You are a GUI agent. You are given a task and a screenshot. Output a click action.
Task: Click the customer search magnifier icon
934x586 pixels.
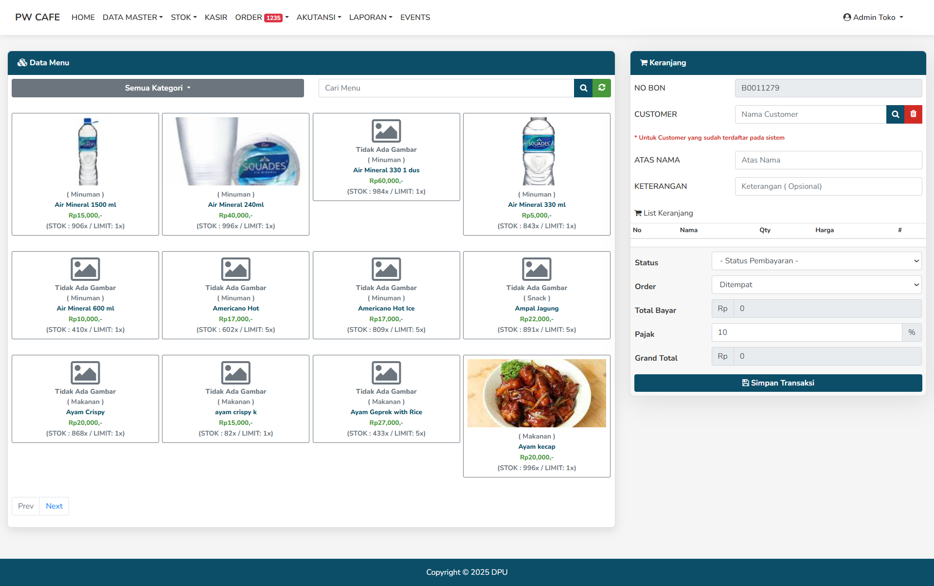(895, 114)
